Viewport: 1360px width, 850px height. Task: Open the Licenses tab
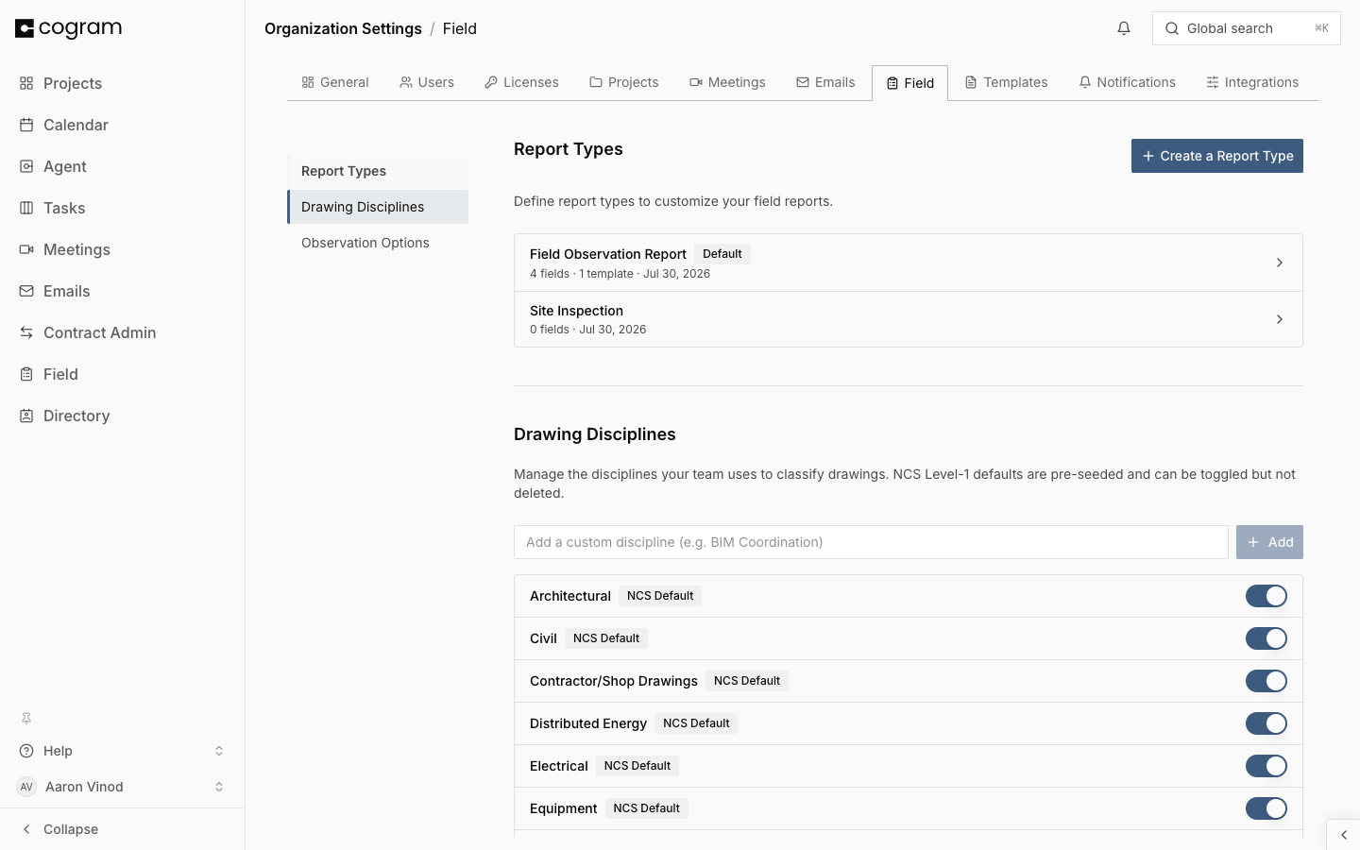(x=521, y=82)
